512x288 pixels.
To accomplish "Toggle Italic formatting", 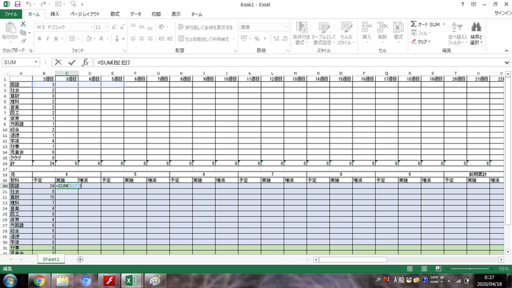I will [47, 38].
